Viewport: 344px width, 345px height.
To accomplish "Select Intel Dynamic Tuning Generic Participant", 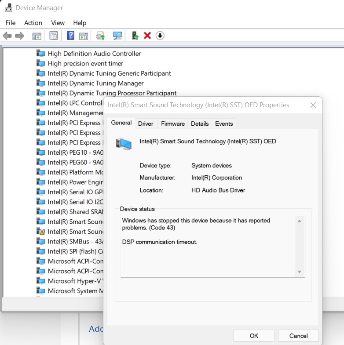I will (x=109, y=73).
